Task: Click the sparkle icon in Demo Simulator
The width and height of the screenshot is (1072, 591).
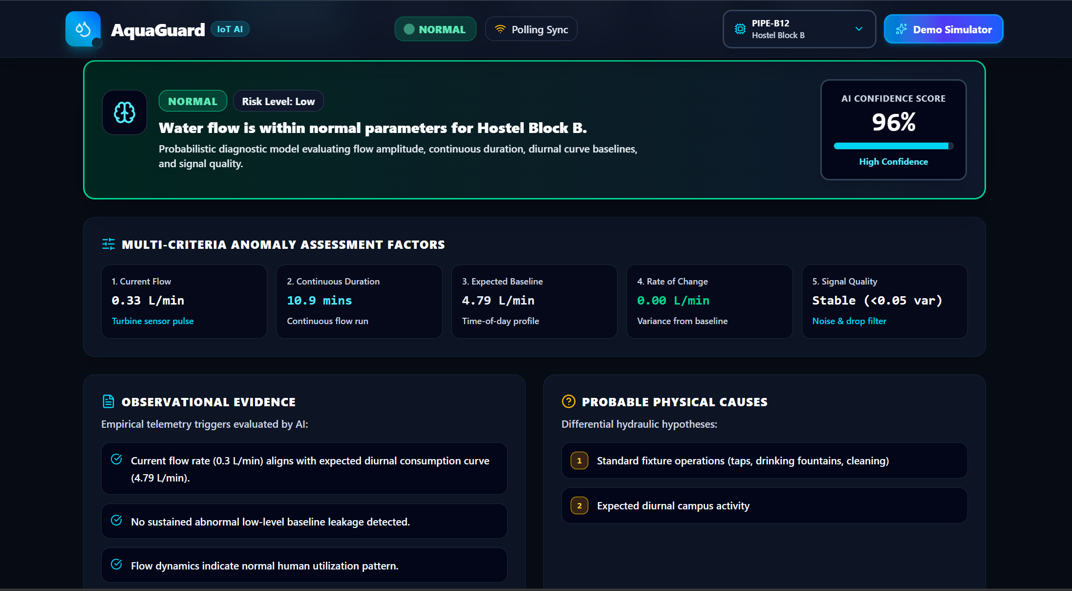Action: (901, 29)
